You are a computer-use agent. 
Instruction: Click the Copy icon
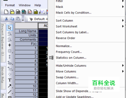tap(12, 18)
